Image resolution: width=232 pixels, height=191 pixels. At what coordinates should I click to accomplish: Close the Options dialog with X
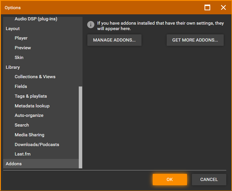(x=223, y=7)
